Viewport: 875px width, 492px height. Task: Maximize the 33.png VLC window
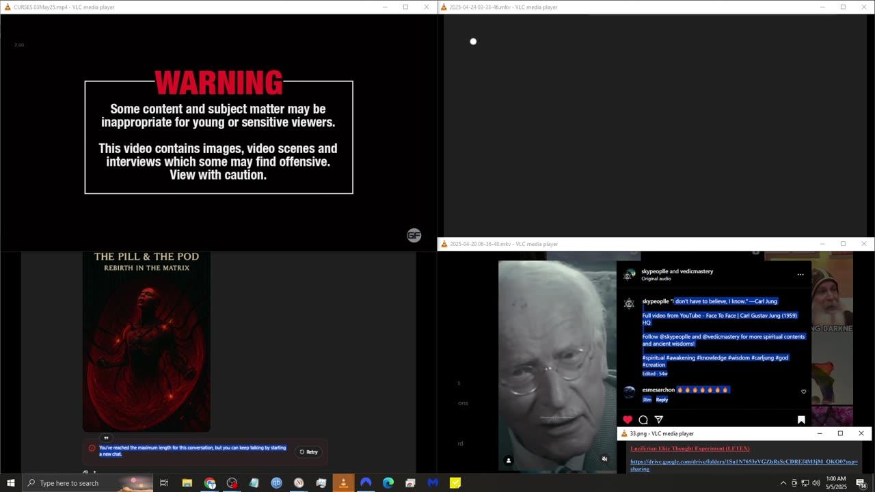pyautogui.click(x=840, y=433)
